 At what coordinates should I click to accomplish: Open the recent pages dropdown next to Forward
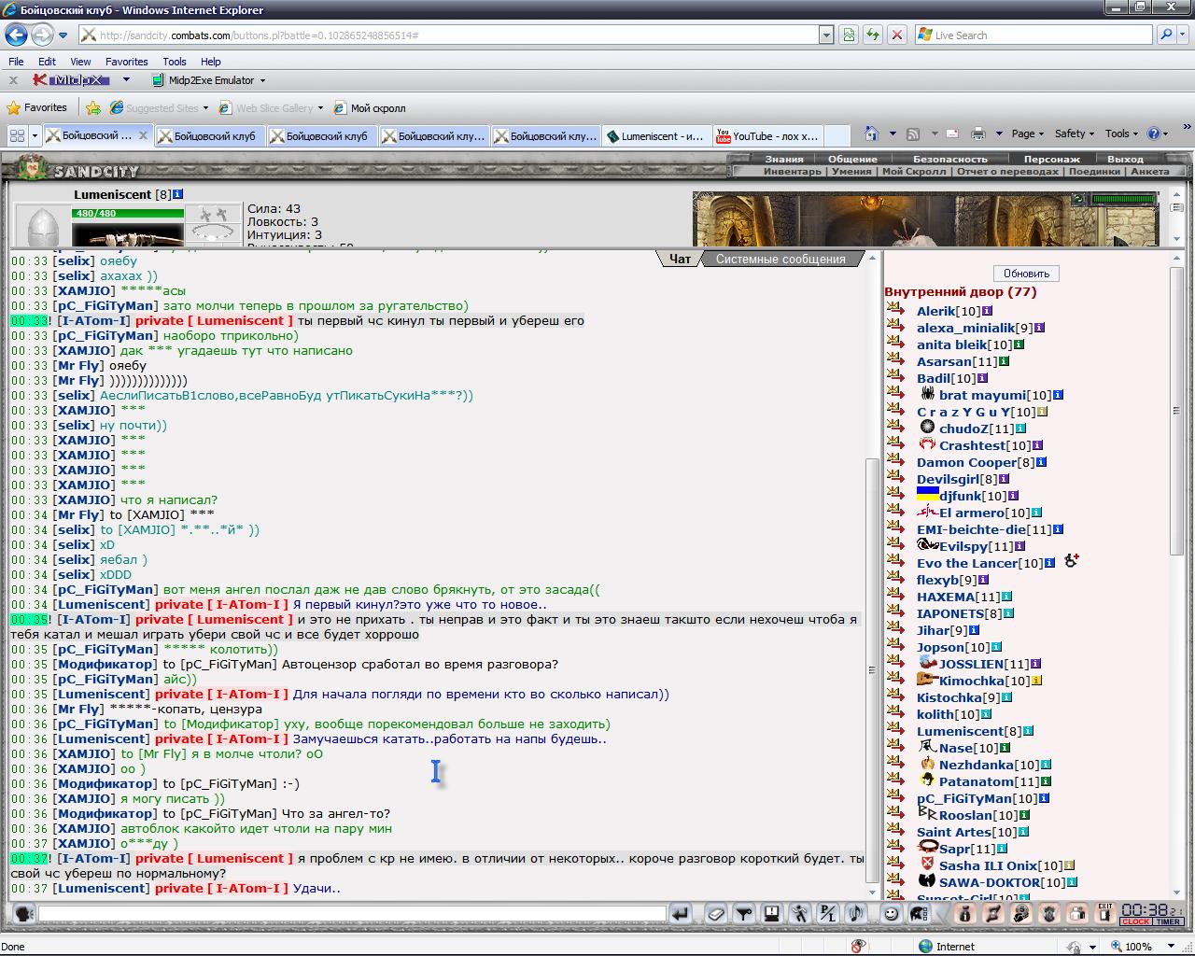[63, 35]
